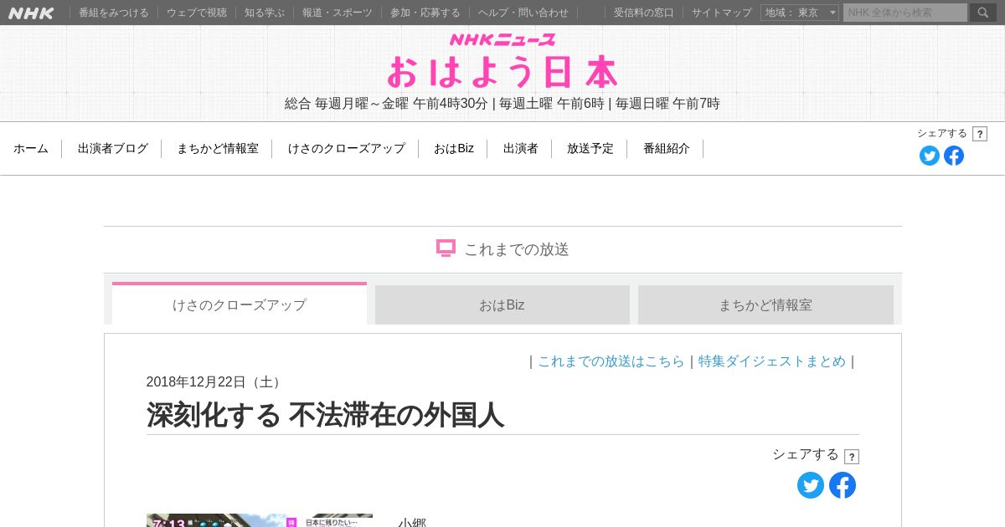Click the NHKニュース おはよう日本 logo
The image size is (1005, 527).
(502, 61)
